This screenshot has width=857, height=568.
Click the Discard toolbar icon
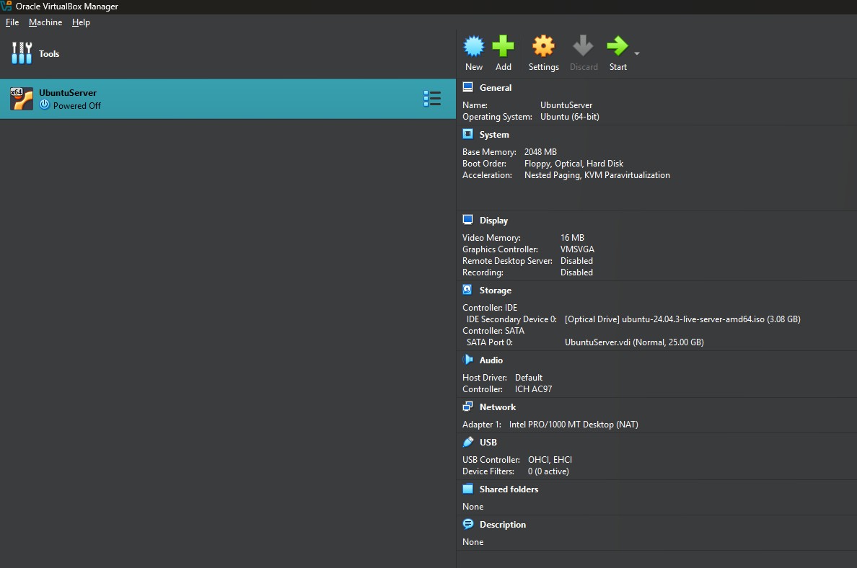(583, 48)
